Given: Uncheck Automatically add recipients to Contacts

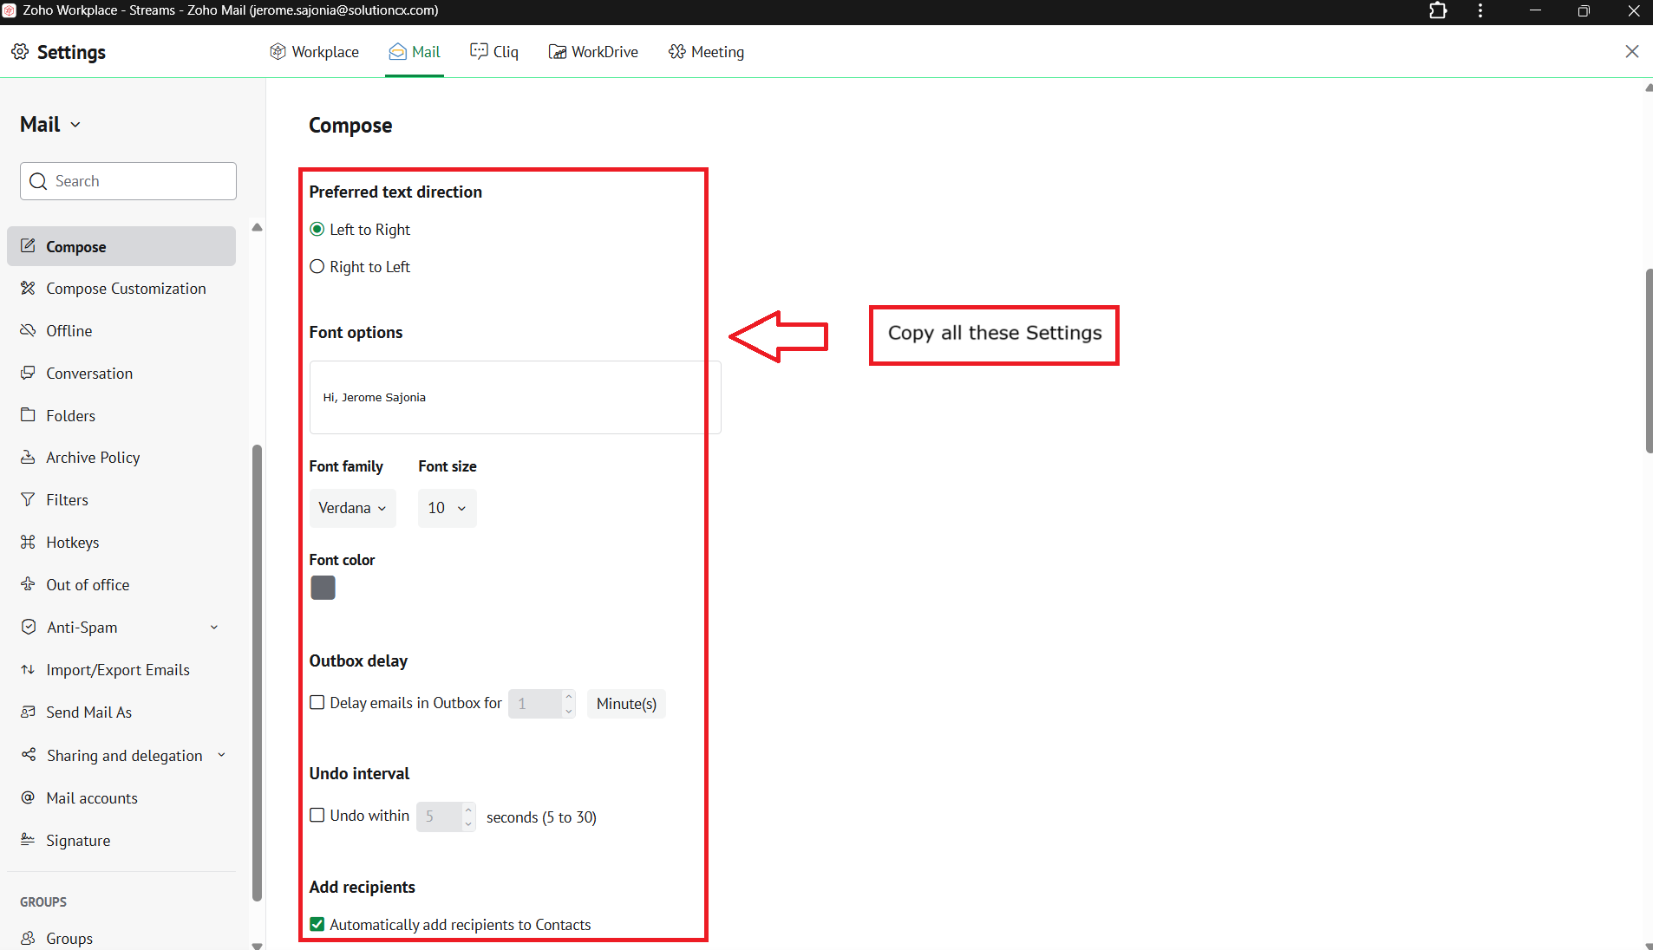Looking at the screenshot, I should pyautogui.click(x=317, y=925).
